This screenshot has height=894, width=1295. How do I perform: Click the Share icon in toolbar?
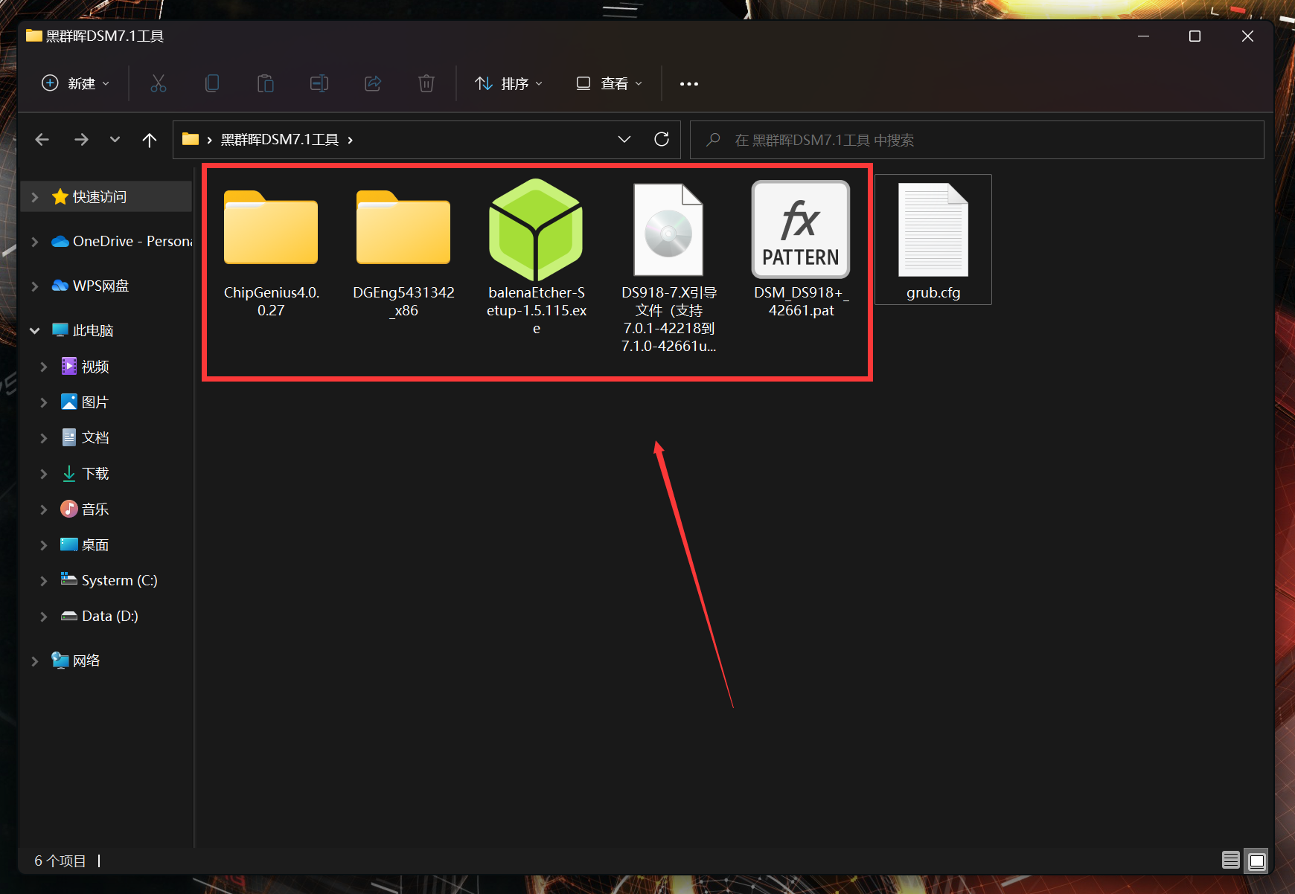[x=373, y=83]
